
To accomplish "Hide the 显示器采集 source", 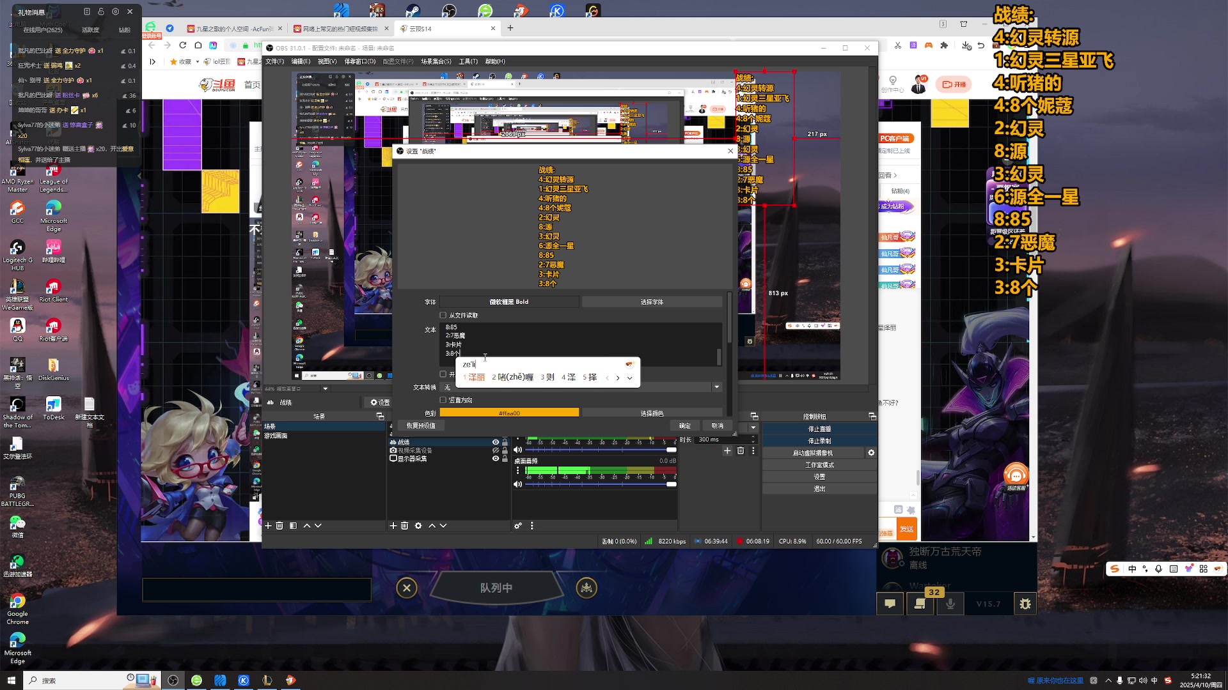I will pyautogui.click(x=495, y=459).
